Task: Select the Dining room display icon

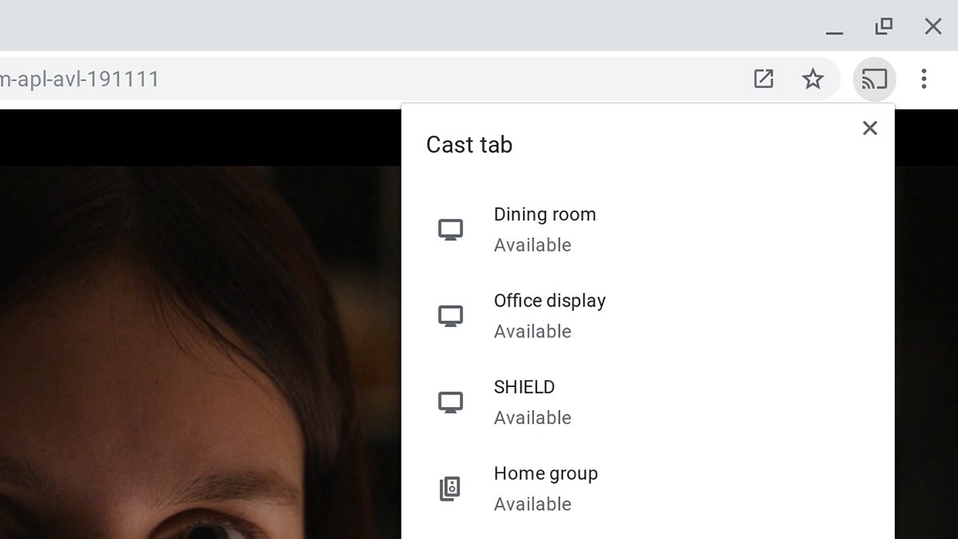Action: 450,229
